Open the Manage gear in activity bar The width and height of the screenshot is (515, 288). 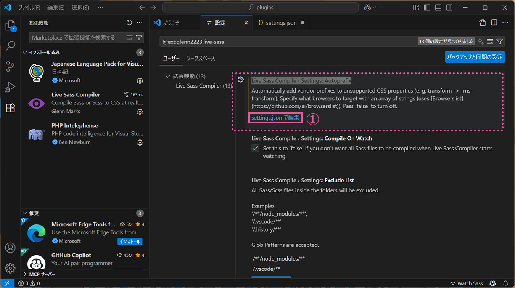point(10,268)
